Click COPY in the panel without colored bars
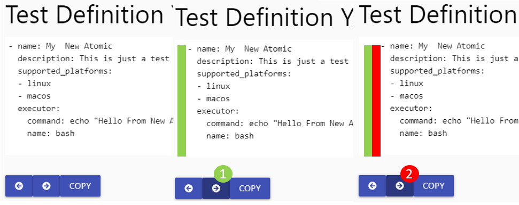The width and height of the screenshot is (519, 205). 80,186
